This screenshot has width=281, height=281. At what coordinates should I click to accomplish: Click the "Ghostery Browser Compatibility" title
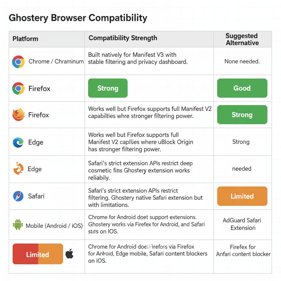click(x=78, y=18)
